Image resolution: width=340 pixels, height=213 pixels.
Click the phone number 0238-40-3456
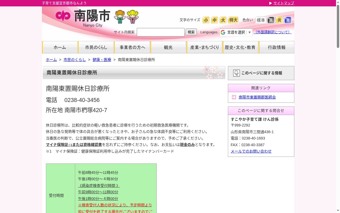coord(82,100)
